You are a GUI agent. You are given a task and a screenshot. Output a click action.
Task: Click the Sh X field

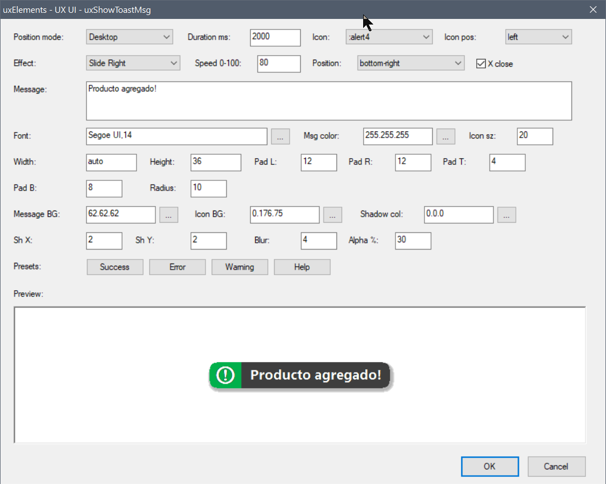tap(104, 241)
